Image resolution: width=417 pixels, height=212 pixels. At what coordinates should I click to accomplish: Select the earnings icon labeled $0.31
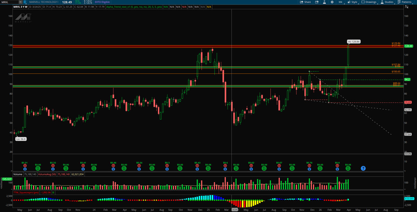pos(24,166)
